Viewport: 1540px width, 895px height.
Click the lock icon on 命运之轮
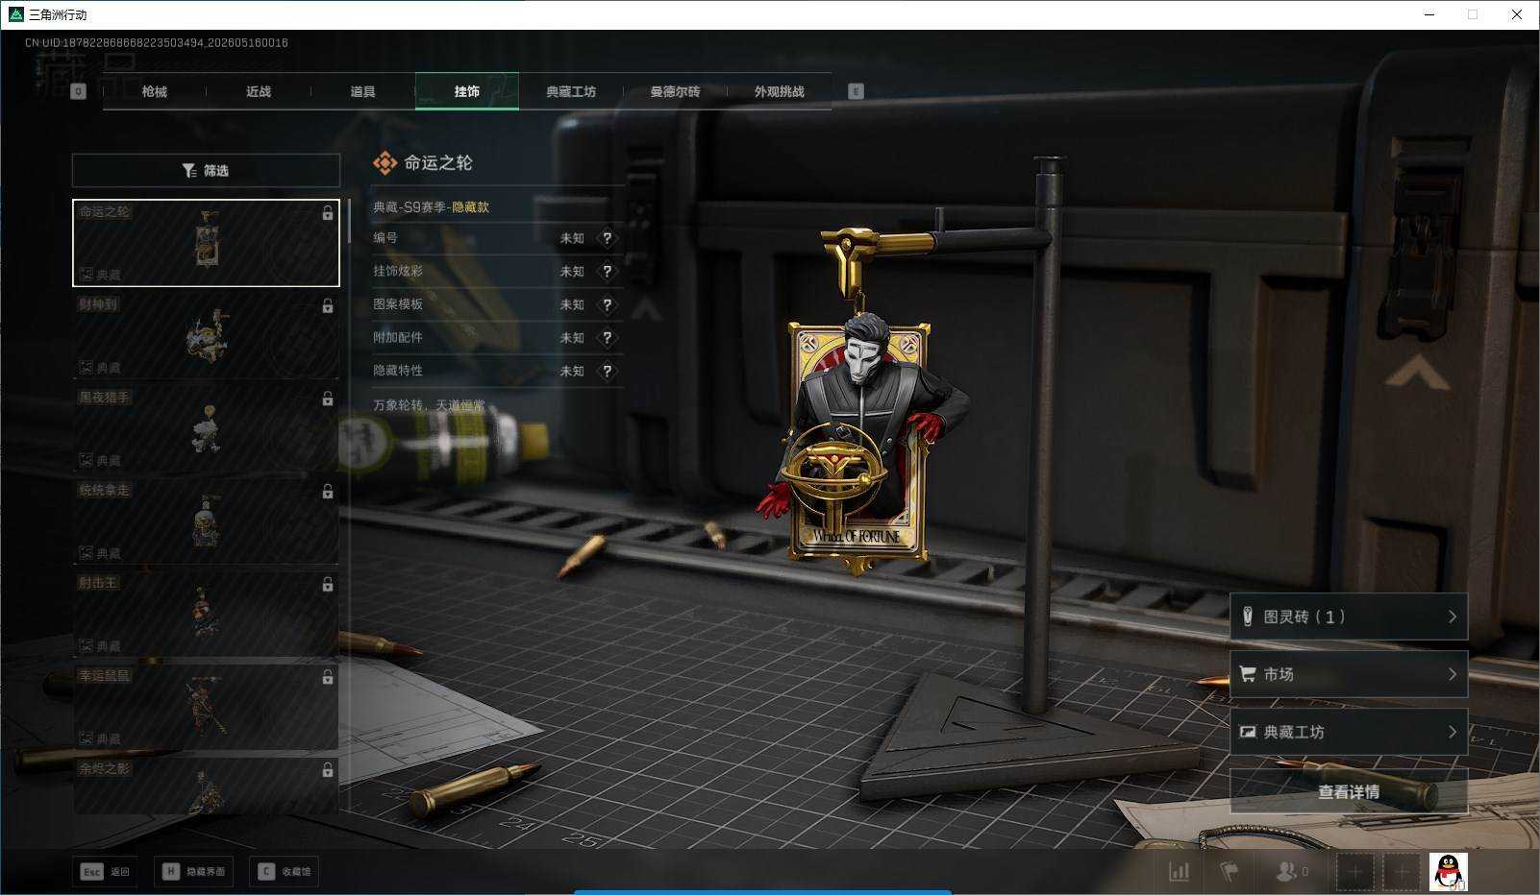(x=328, y=213)
